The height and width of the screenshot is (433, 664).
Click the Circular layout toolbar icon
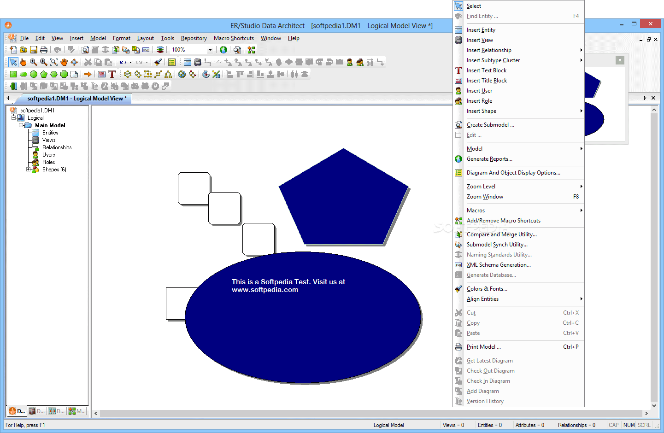click(x=128, y=74)
